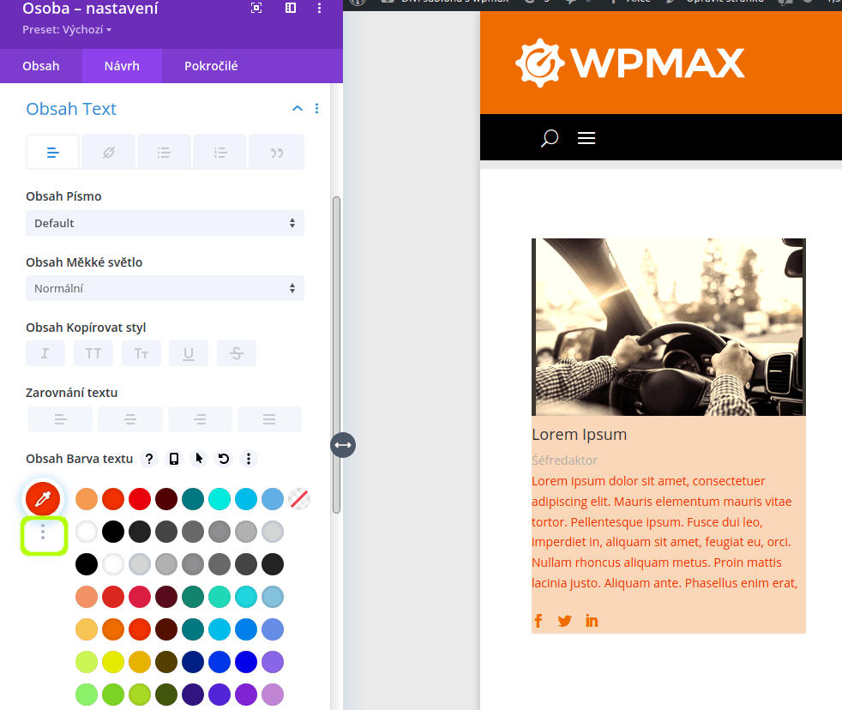The width and height of the screenshot is (842, 710).
Task: Toggle small caps Tt text style
Action: coord(141,353)
